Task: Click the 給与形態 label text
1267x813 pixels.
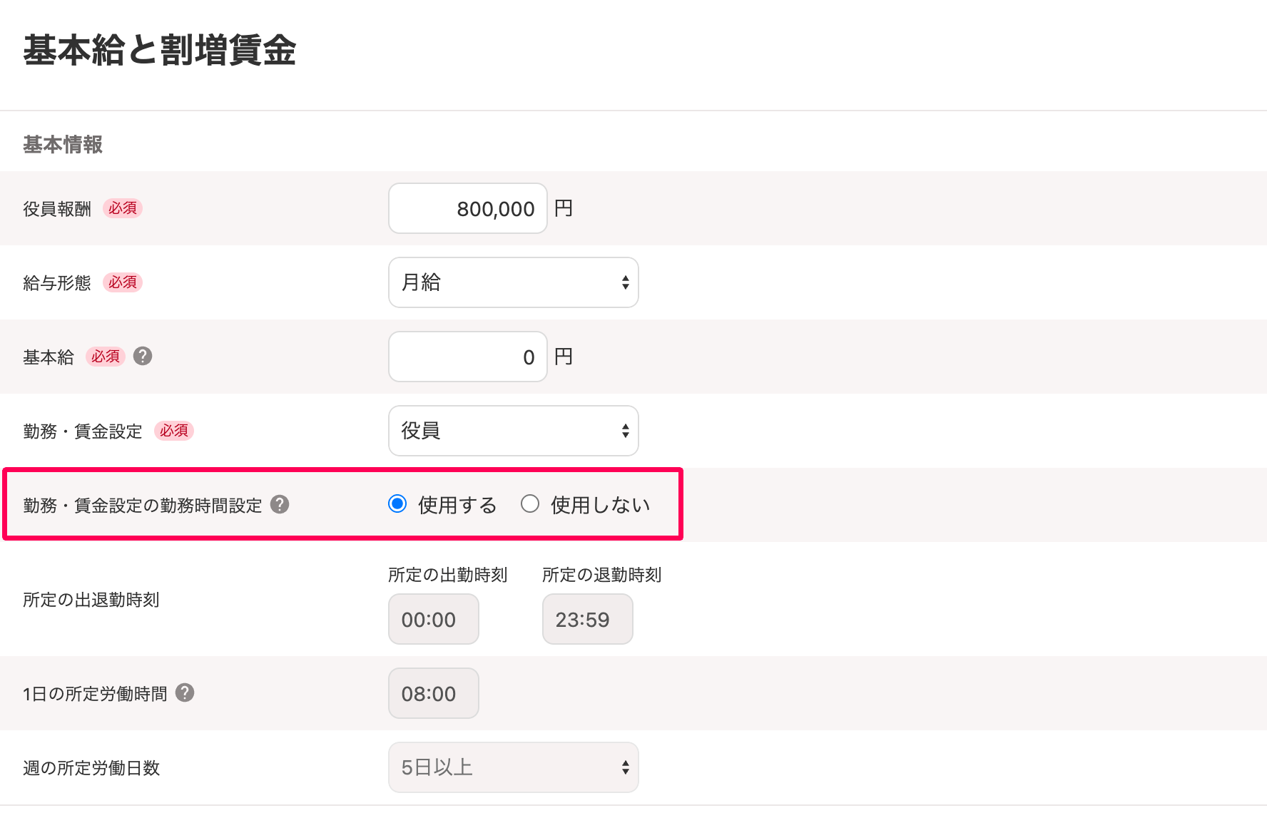Action: tap(57, 283)
